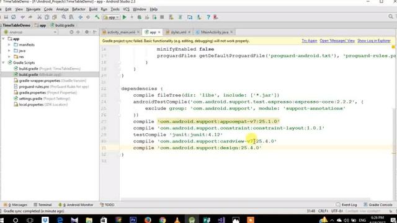Open Photoshop from the taskbar
The image size is (397, 223).
point(133,220)
